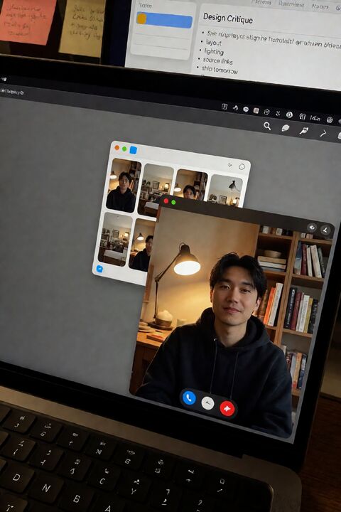The height and width of the screenshot is (512, 341).
Task: Select the blue highlighted row in the monitor's sidebar
Action: click(x=164, y=20)
